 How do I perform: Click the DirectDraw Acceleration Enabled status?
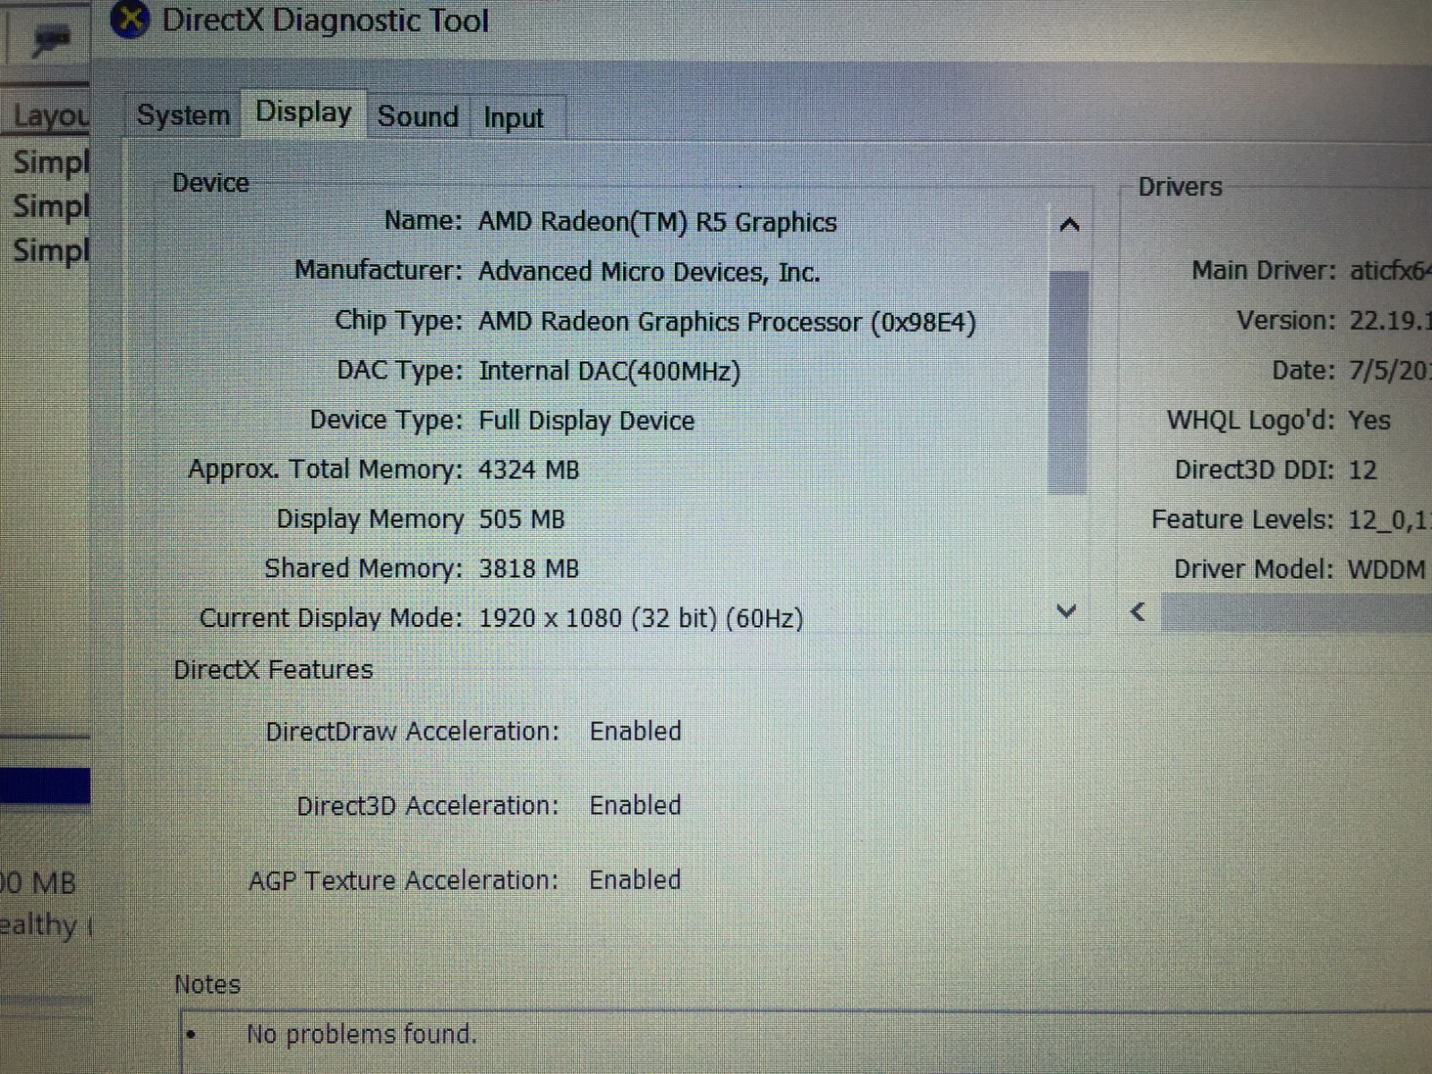635,731
